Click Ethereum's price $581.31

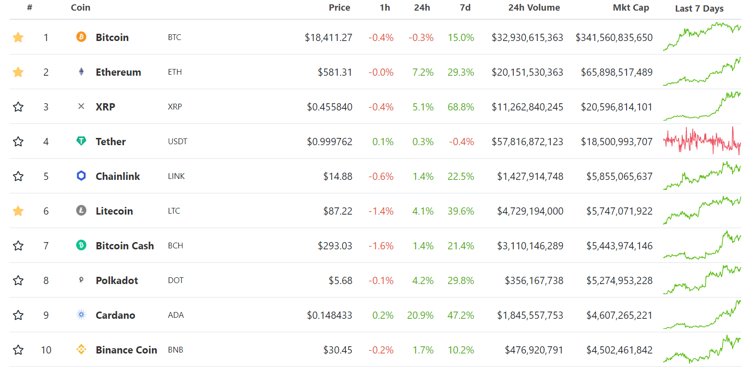(x=335, y=72)
